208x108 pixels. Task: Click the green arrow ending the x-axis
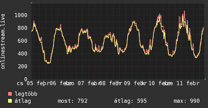click(x=205, y=79)
